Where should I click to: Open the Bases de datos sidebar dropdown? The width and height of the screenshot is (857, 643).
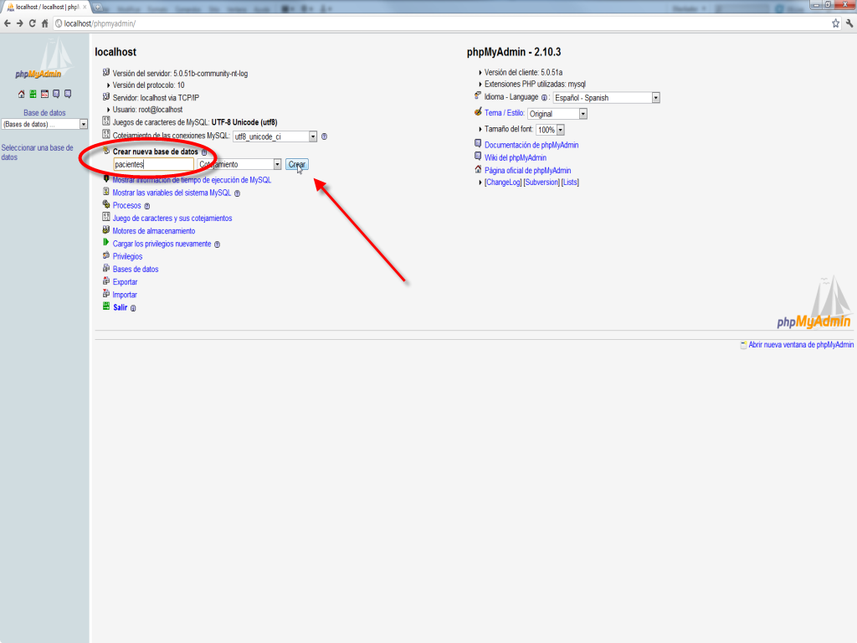[44, 125]
